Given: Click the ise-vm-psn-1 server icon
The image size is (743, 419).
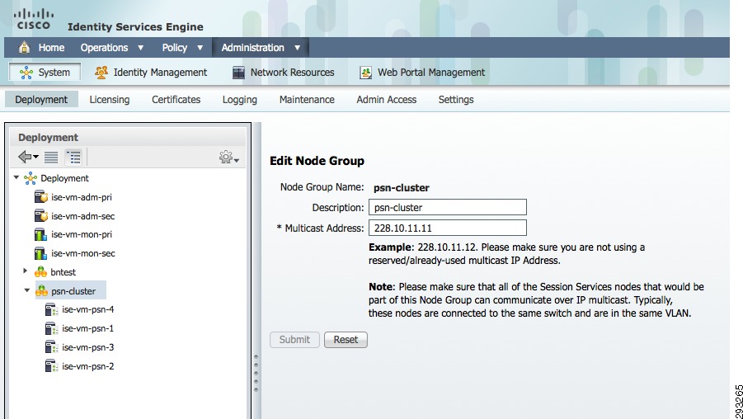Looking at the screenshot, I should [51, 328].
